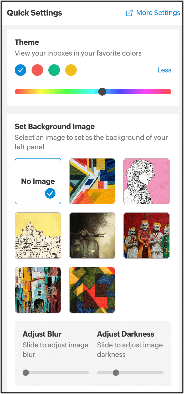Select the No Image background option
The image size is (184, 394).
click(38, 181)
